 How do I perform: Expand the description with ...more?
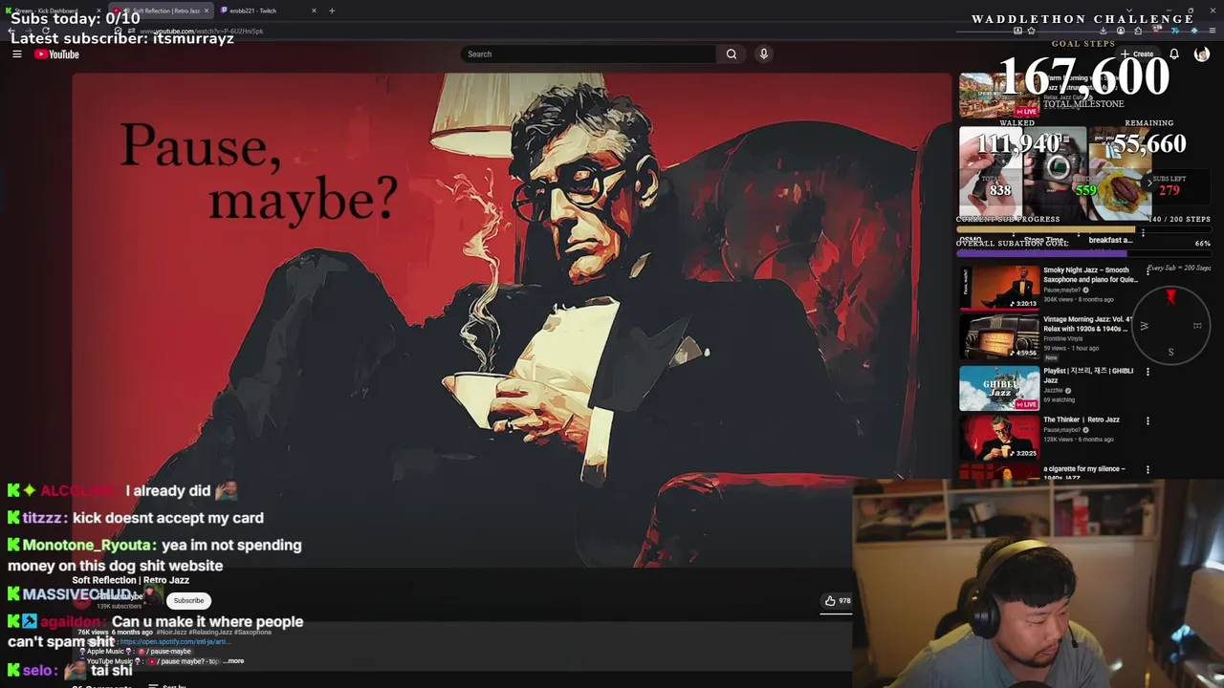click(x=233, y=661)
